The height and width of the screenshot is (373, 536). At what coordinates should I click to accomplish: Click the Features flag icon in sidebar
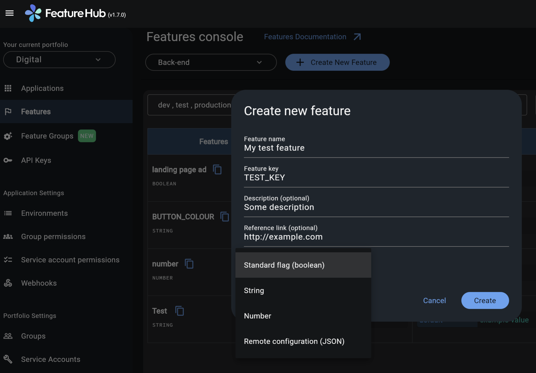point(8,112)
